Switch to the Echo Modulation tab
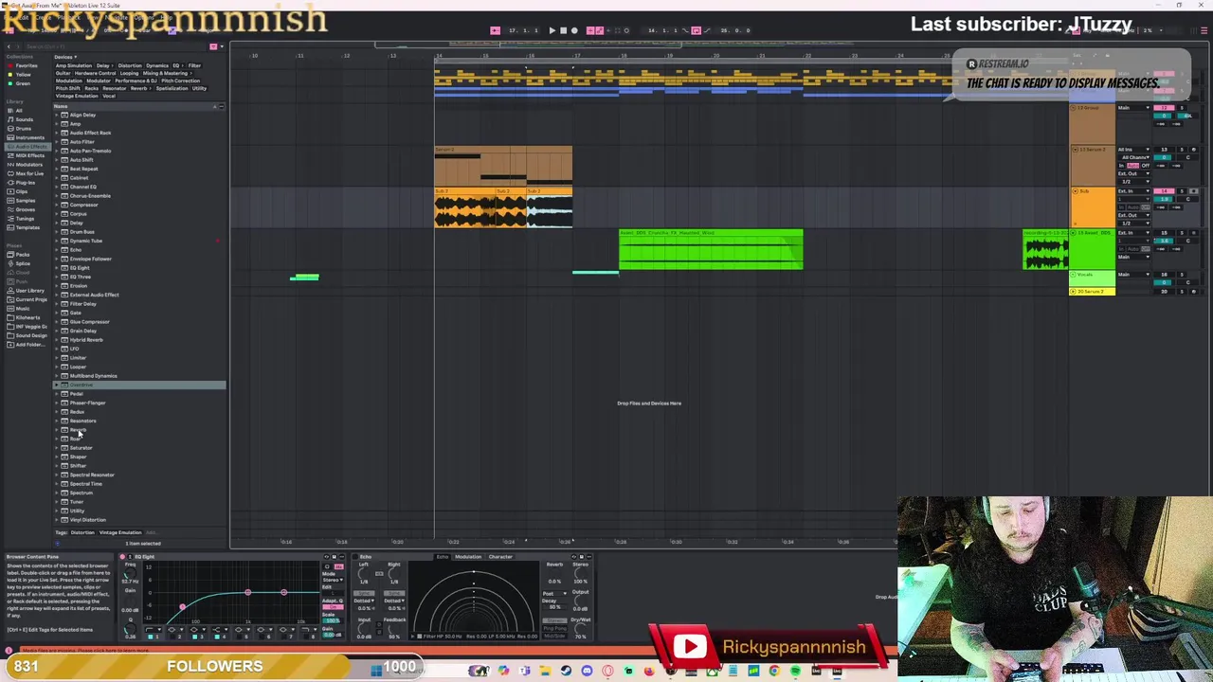 pos(468,557)
